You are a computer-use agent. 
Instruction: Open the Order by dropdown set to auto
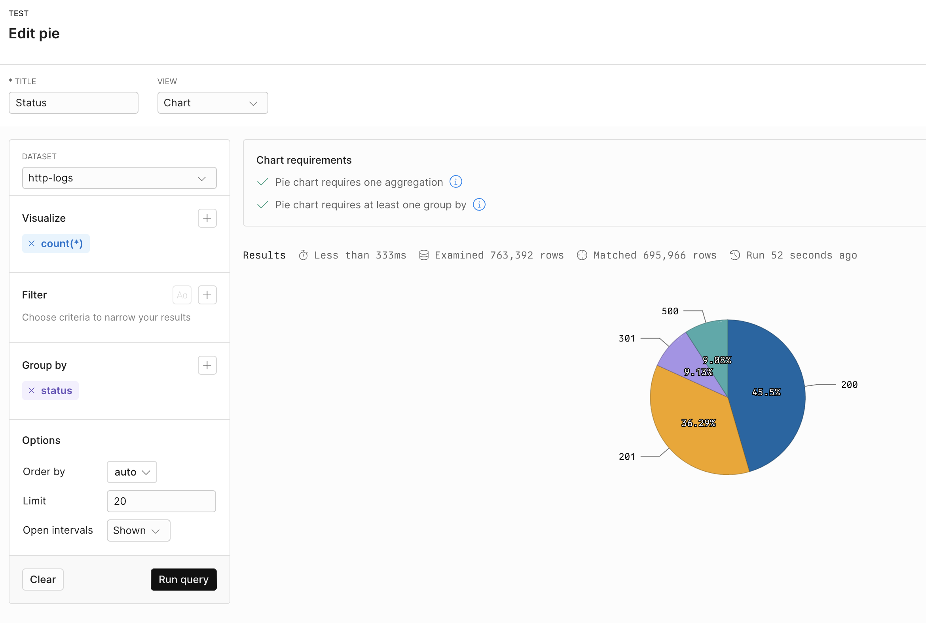point(132,472)
